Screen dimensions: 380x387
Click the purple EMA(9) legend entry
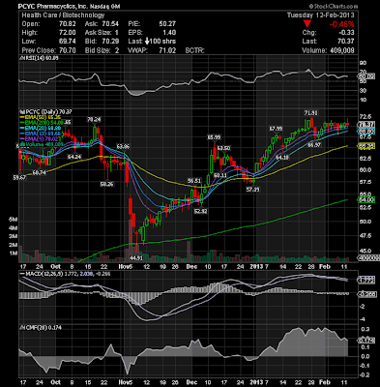tap(39, 138)
